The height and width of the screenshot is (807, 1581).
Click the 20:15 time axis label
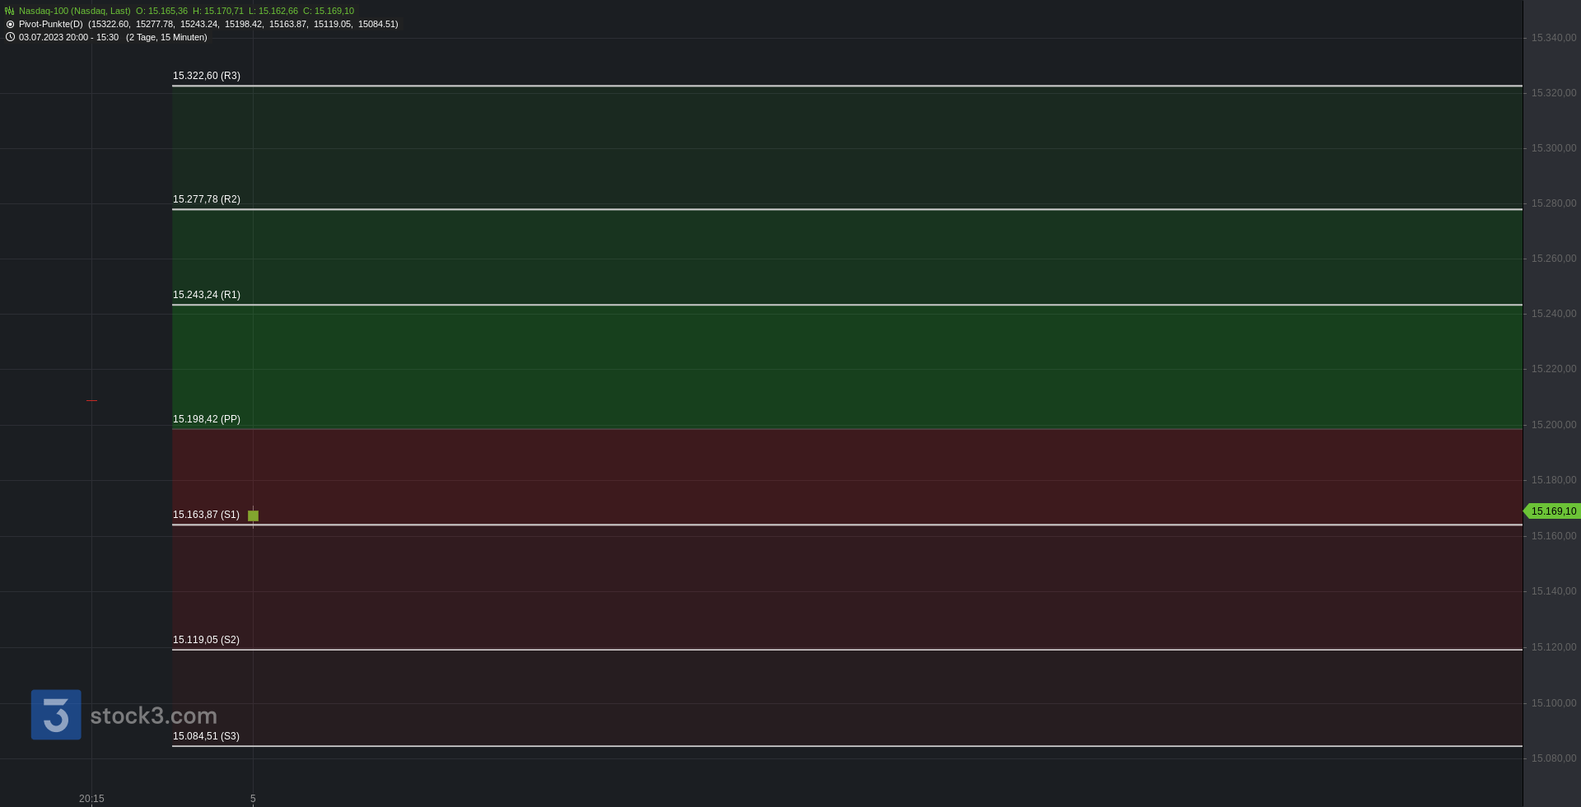click(x=91, y=799)
